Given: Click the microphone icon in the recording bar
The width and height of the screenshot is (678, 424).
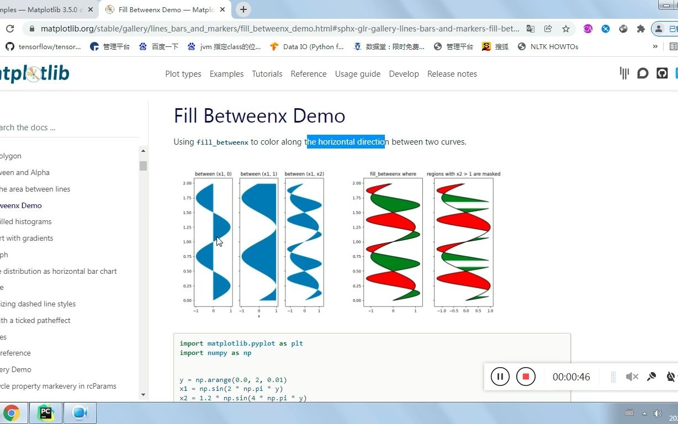Looking at the screenshot, I should [x=651, y=377].
